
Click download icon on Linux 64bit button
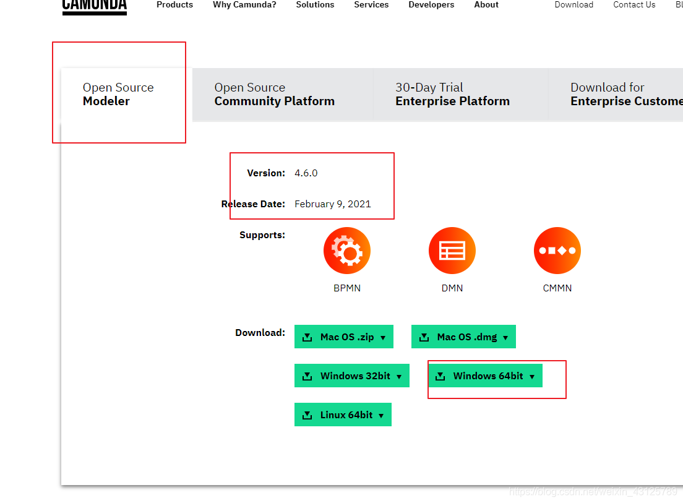(307, 415)
